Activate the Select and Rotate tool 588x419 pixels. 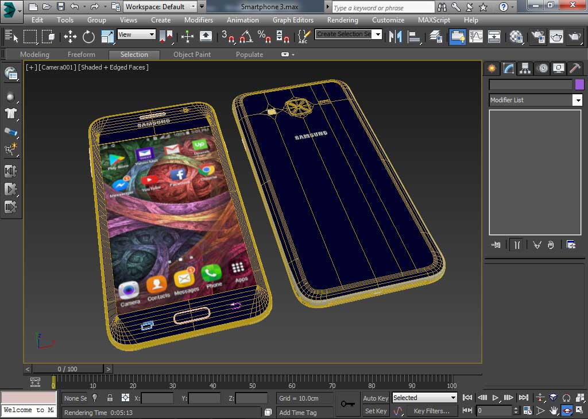88,37
